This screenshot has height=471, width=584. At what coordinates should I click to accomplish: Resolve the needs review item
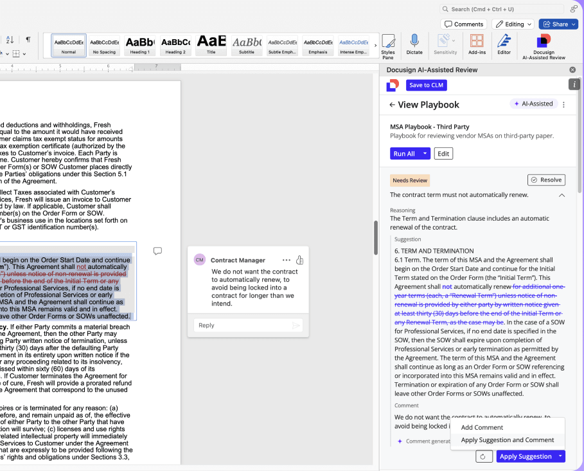point(546,180)
